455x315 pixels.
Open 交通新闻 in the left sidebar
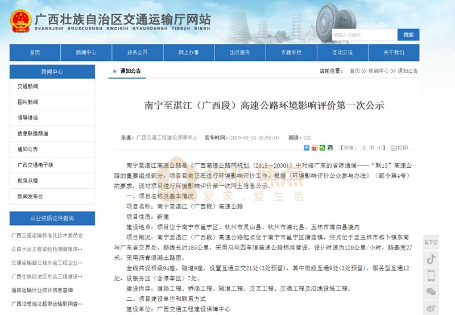coord(27,86)
